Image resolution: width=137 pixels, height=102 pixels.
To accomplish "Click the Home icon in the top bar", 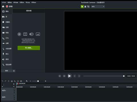I will pyautogui.click(x=3, y=7).
